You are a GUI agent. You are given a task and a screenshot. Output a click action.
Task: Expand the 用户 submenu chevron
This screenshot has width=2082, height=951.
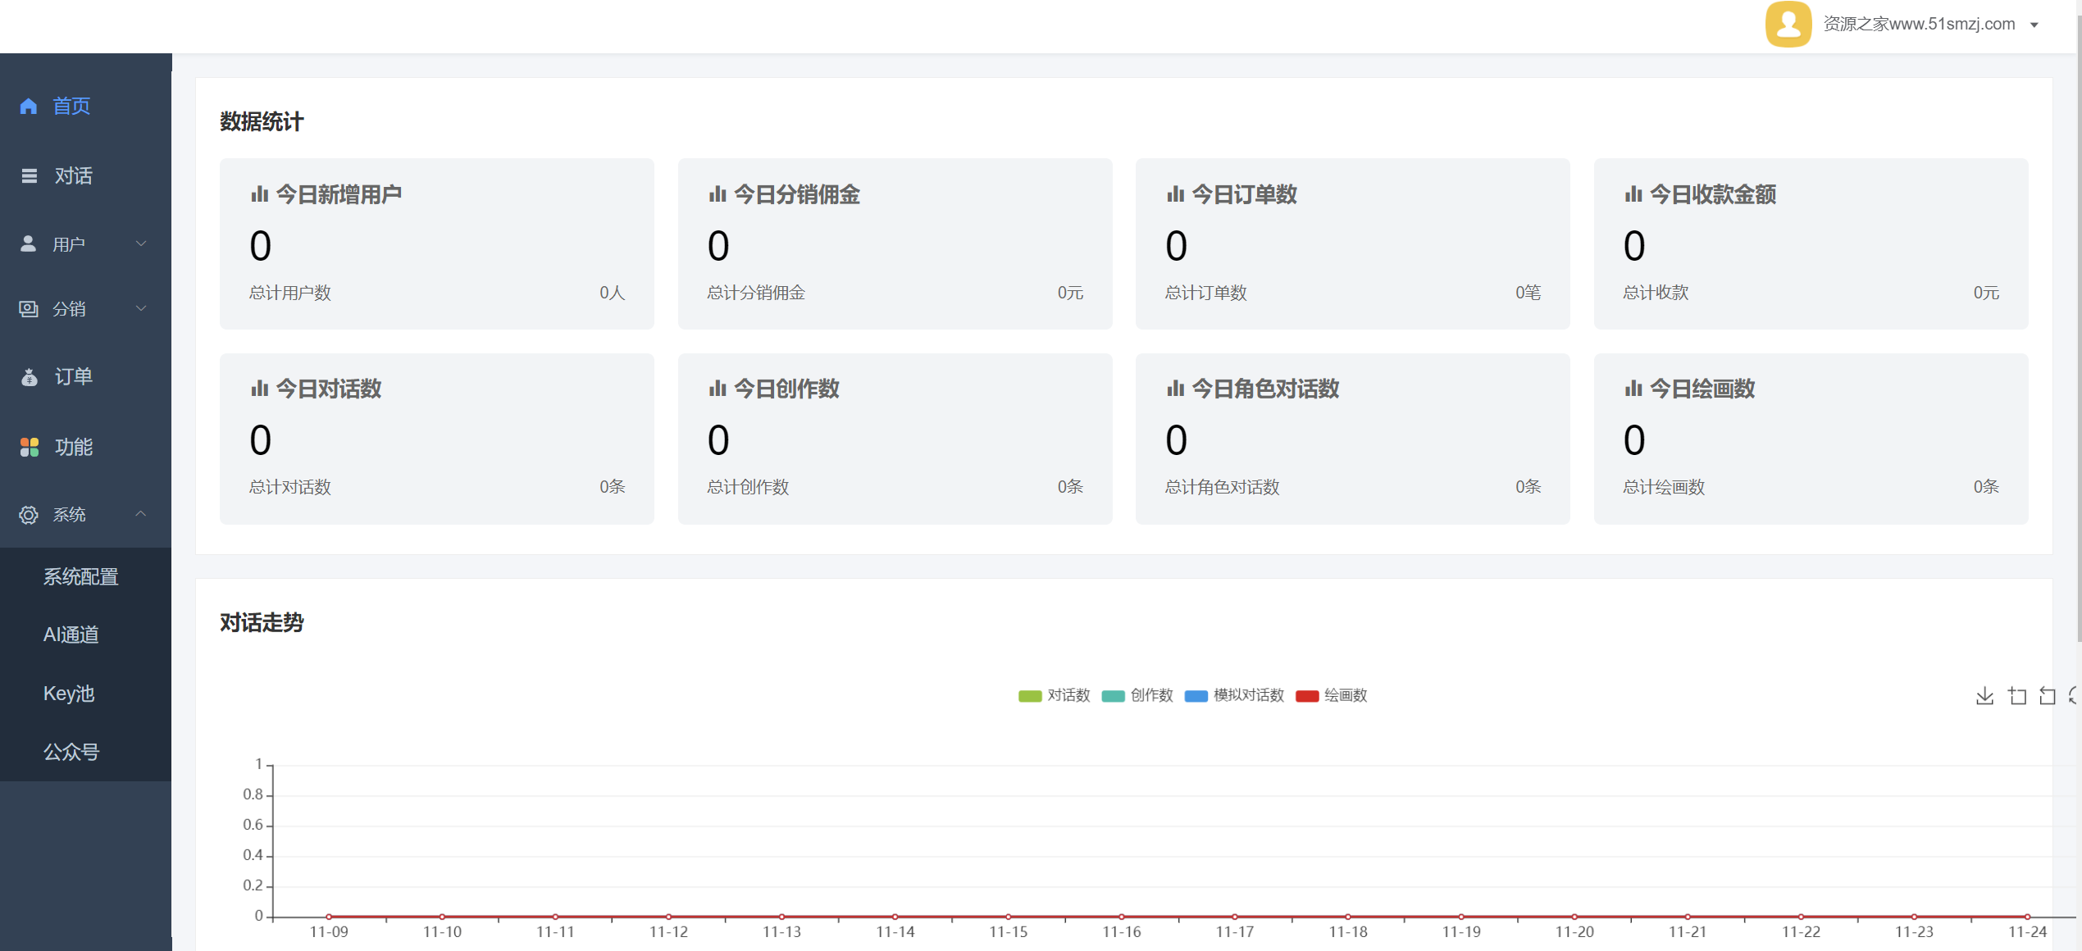pos(141,243)
